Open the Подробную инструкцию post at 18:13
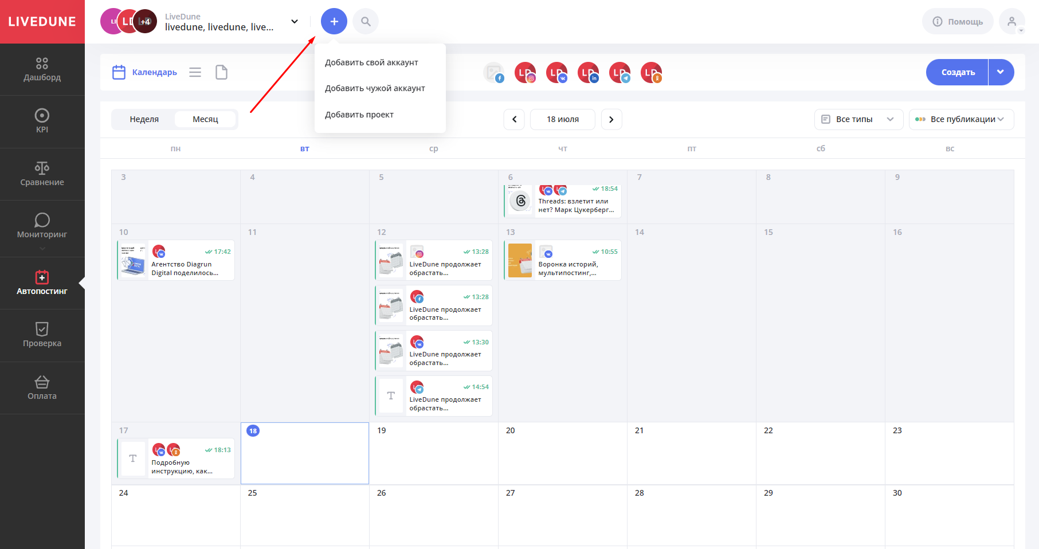This screenshot has width=1039, height=549. 176,458
